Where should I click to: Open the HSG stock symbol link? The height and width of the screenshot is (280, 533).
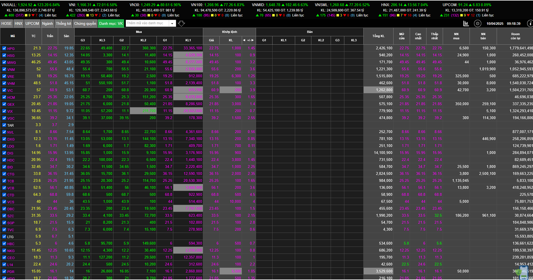click(11, 55)
